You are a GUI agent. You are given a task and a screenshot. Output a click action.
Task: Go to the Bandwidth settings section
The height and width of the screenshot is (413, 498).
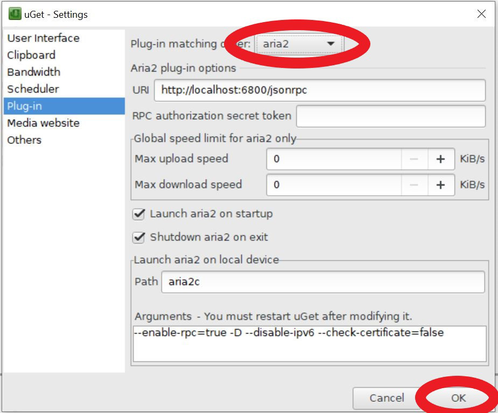point(64,72)
